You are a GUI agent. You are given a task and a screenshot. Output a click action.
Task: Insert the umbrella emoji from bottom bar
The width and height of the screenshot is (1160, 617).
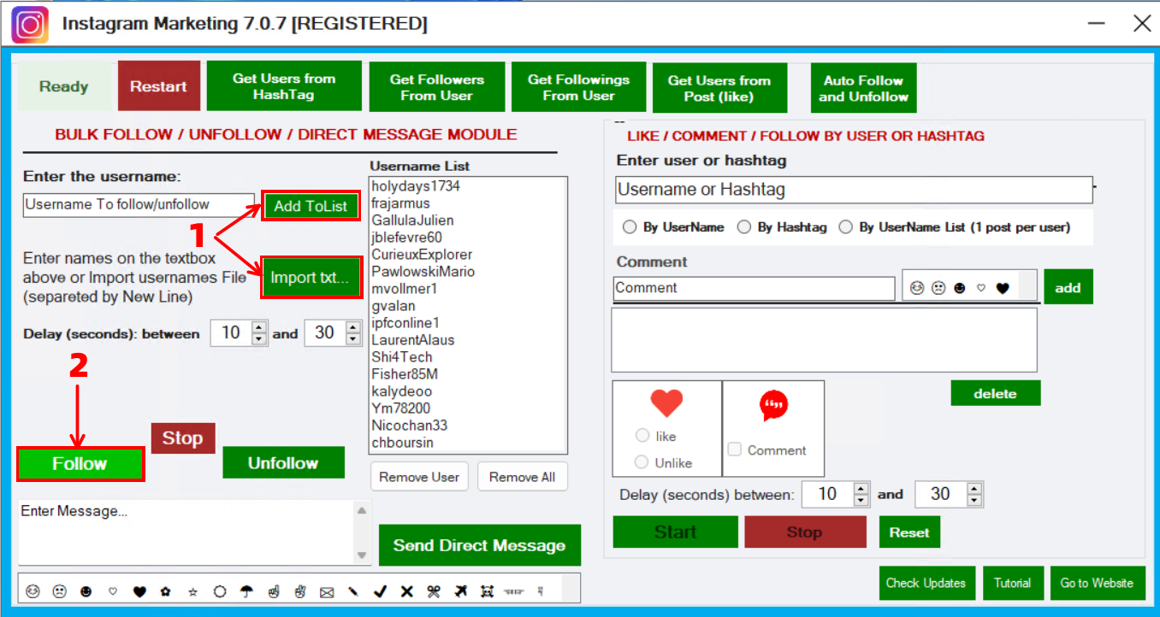tap(247, 591)
